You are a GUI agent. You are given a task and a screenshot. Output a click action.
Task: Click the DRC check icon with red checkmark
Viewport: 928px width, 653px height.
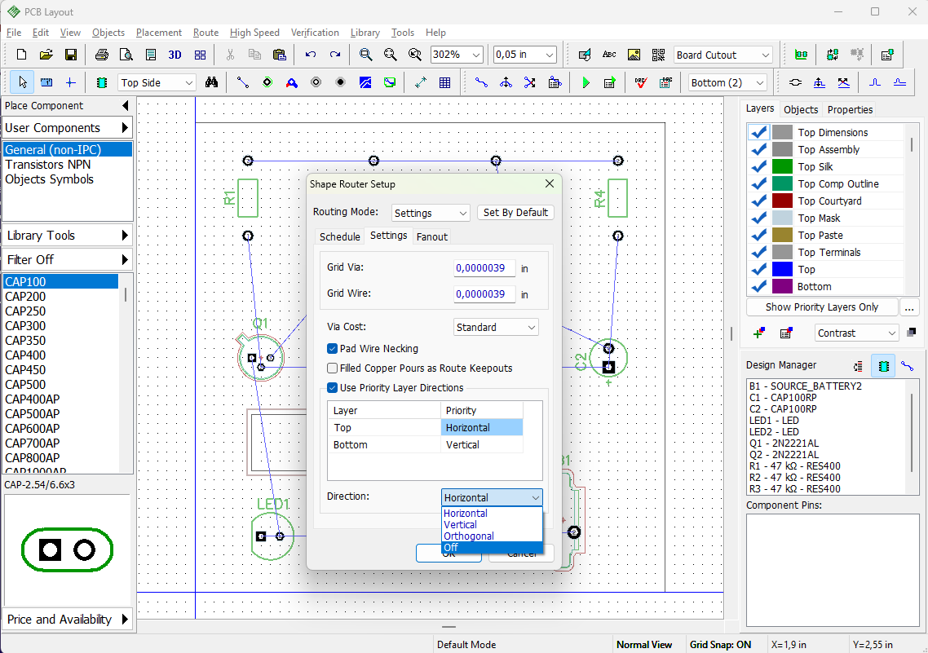(641, 83)
